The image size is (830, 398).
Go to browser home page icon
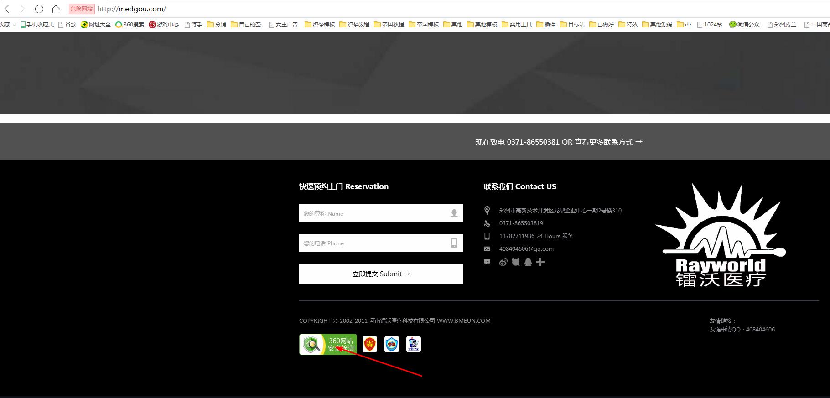coord(56,9)
